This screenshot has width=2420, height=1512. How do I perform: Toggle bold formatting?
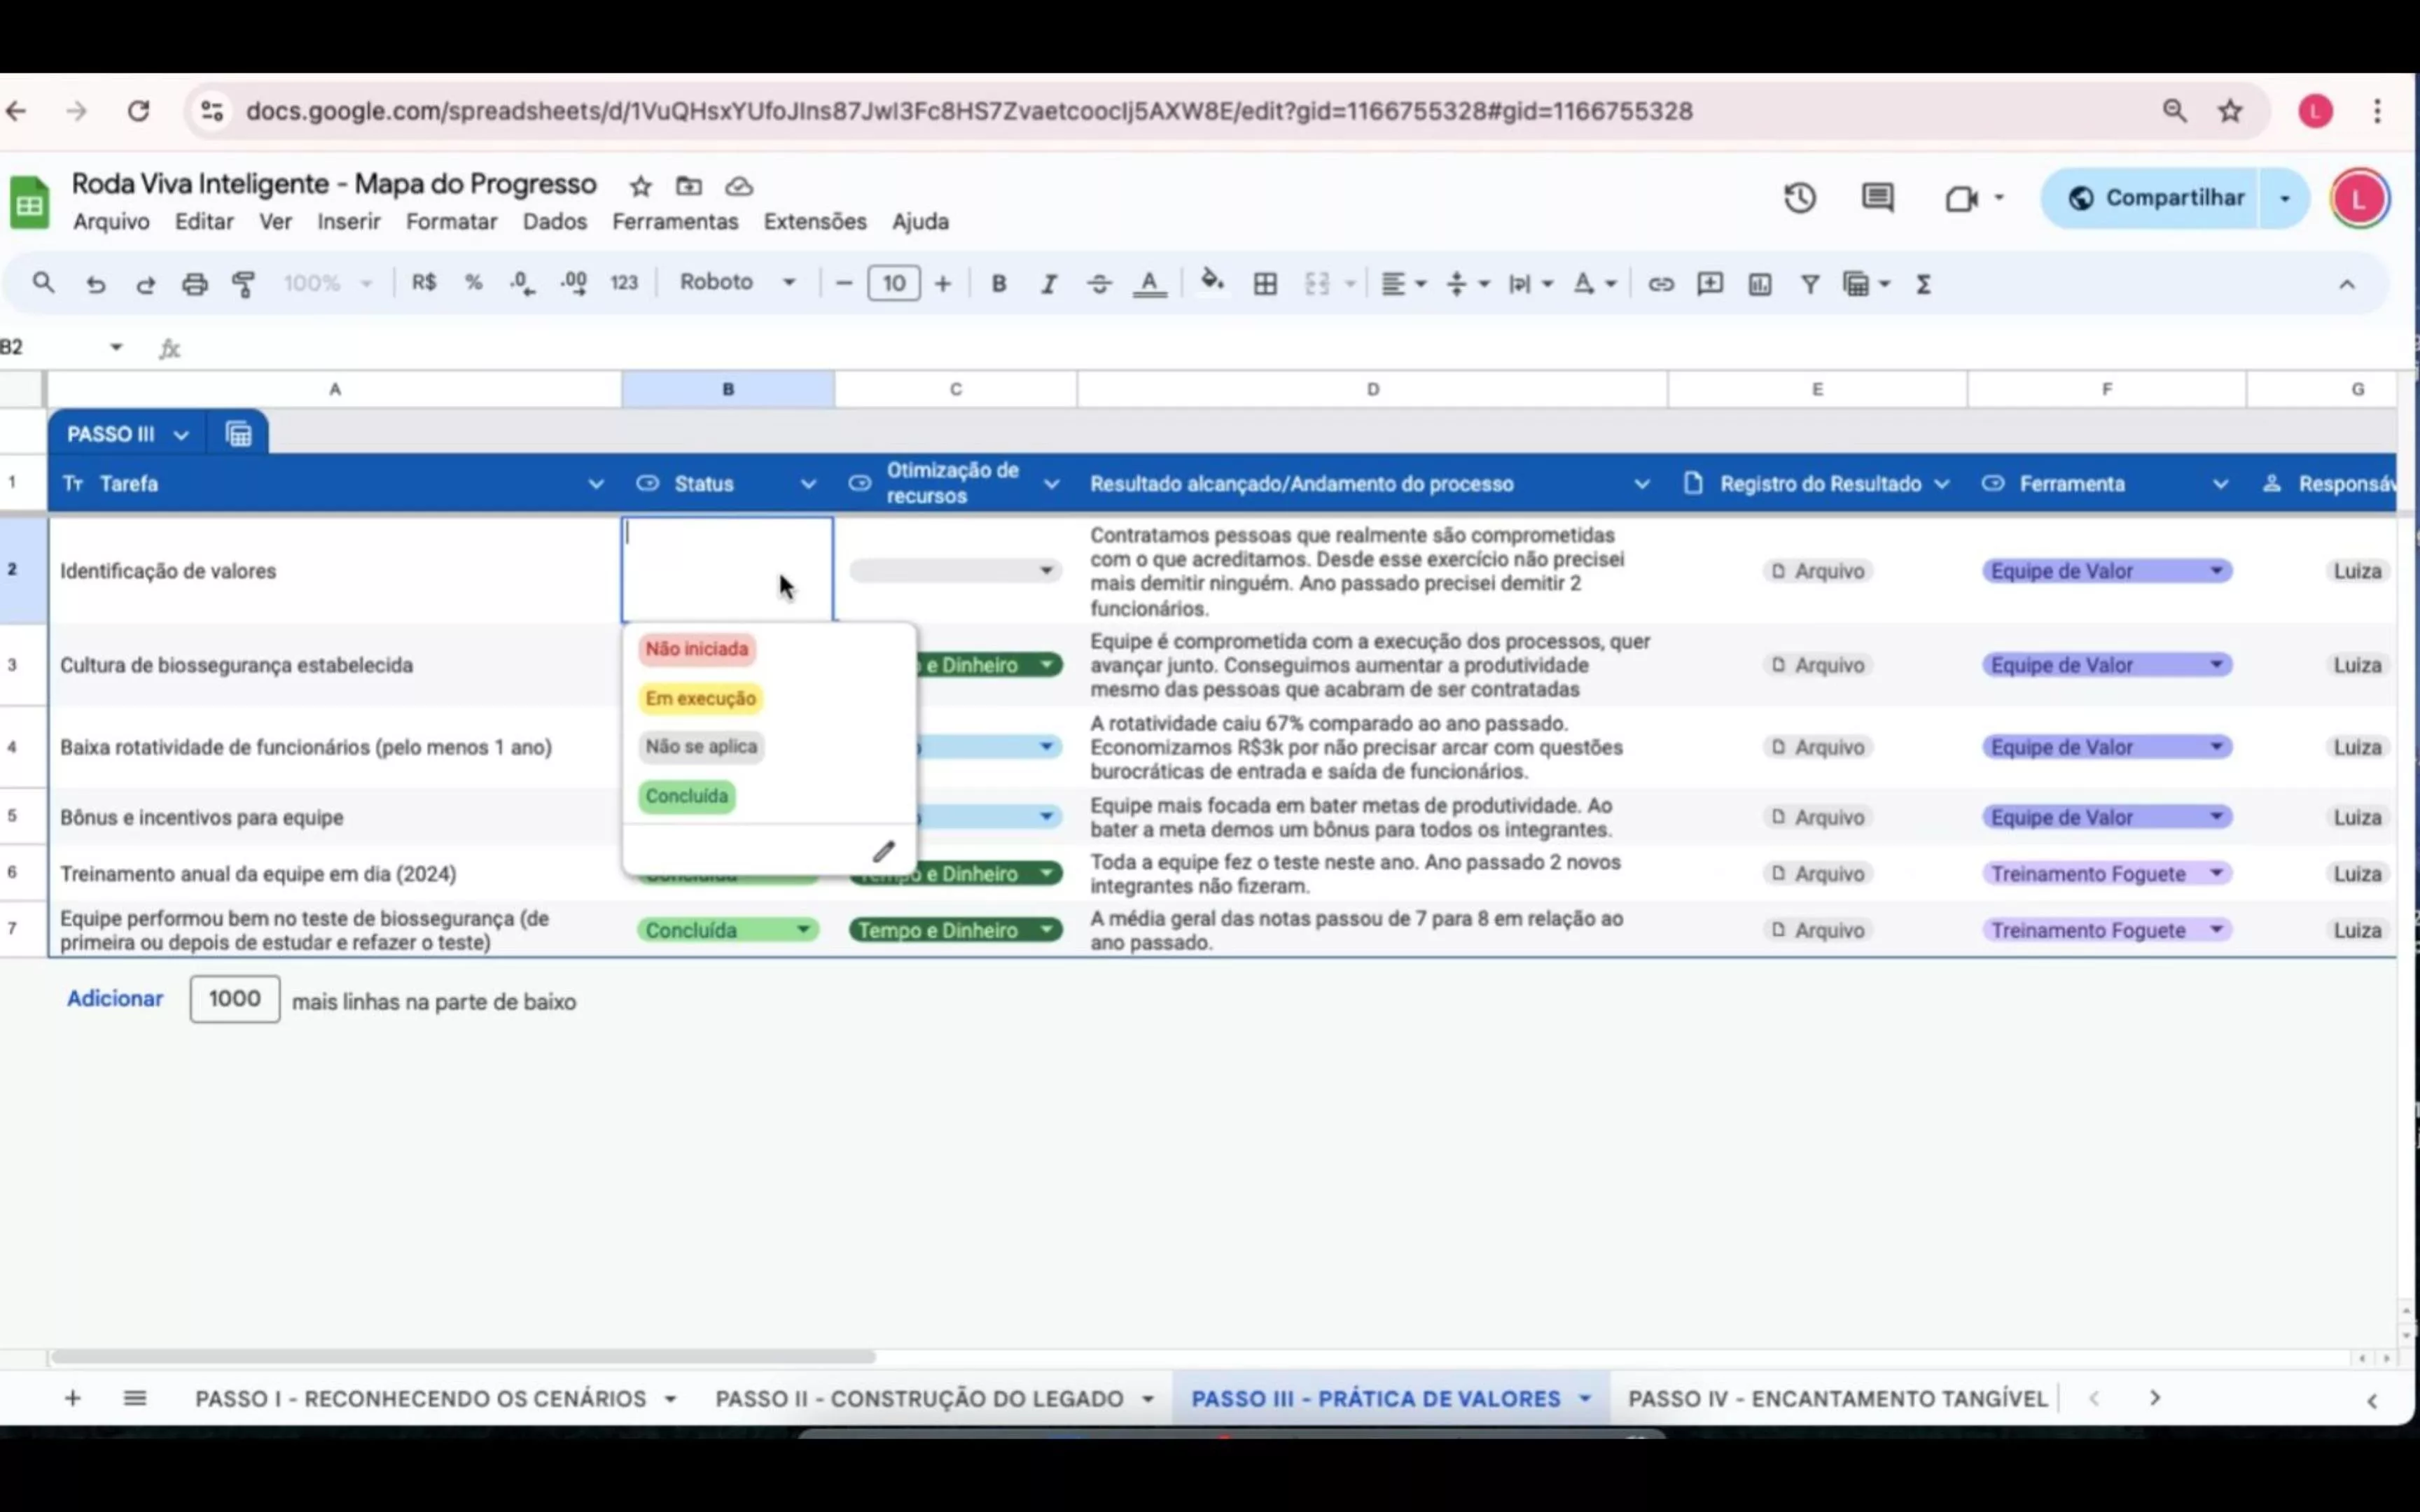(998, 284)
